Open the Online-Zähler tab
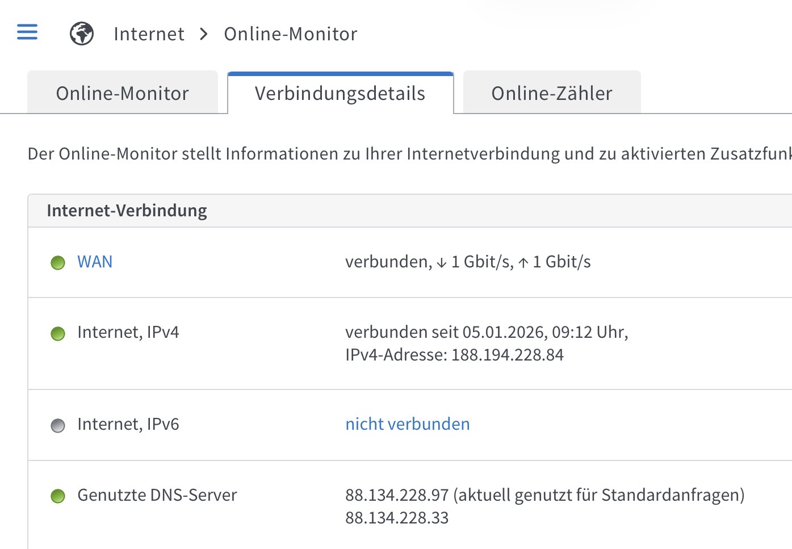The image size is (792, 549). pos(551,93)
